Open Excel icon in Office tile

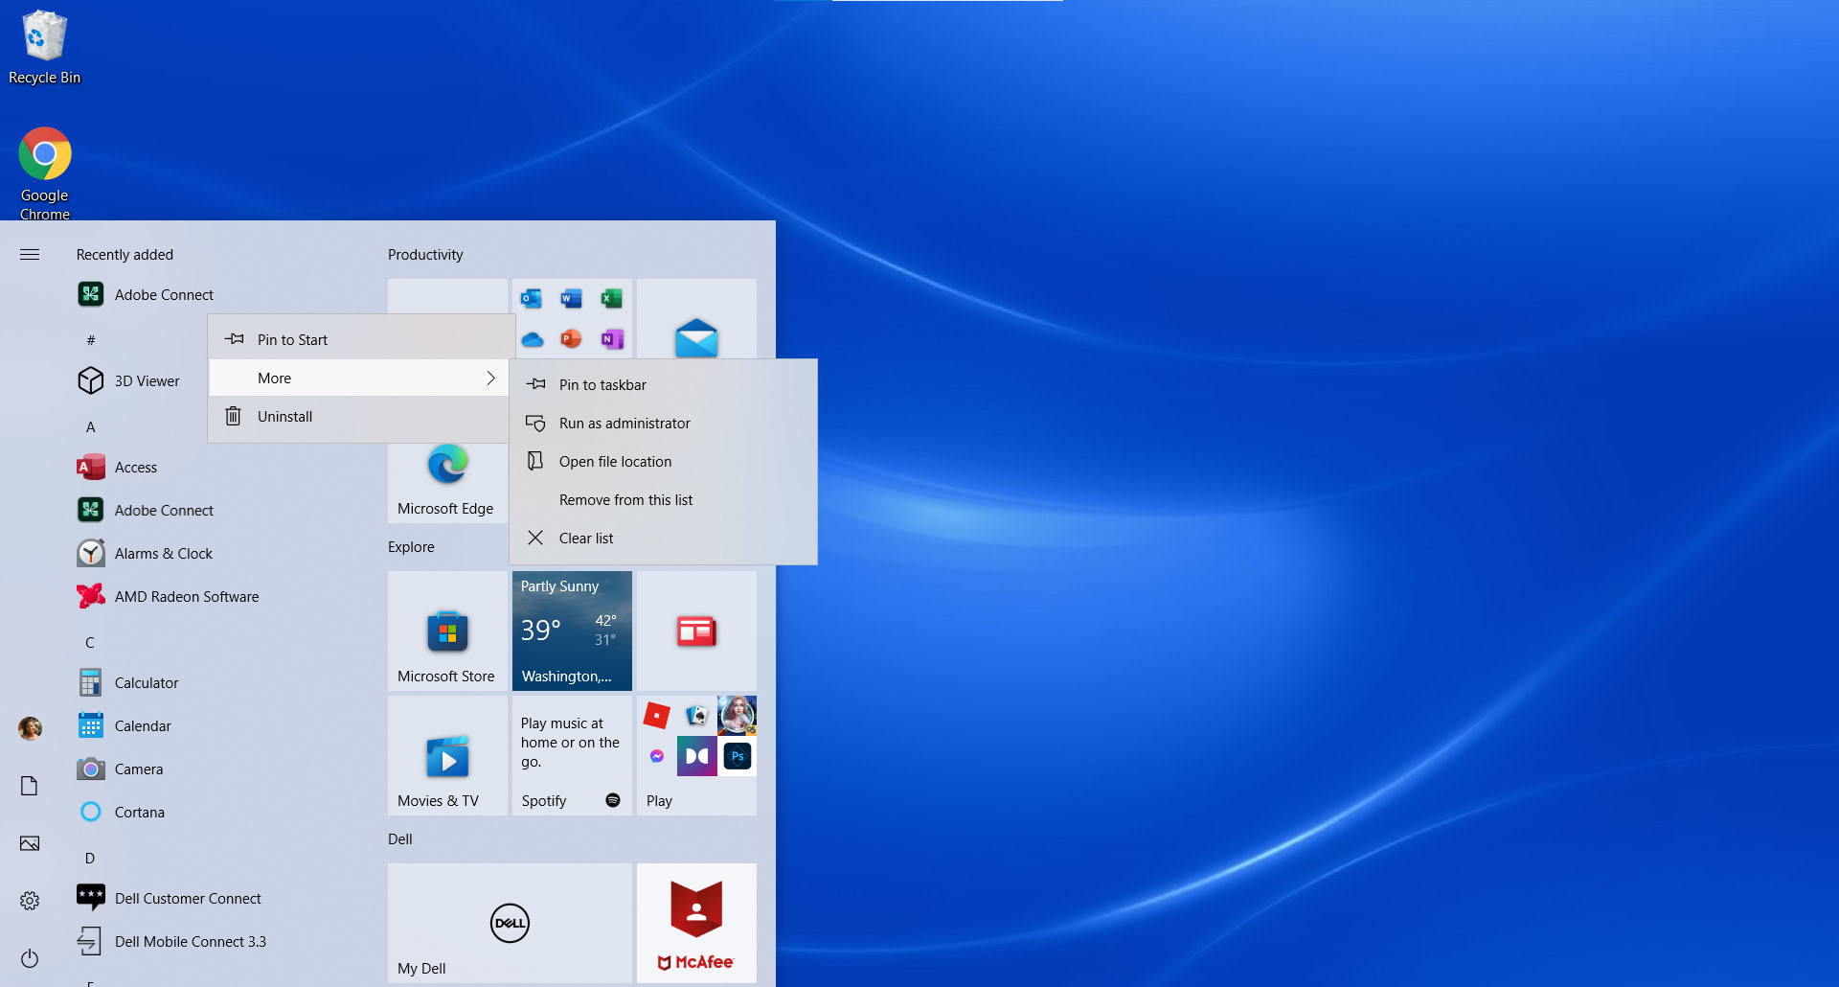(611, 299)
